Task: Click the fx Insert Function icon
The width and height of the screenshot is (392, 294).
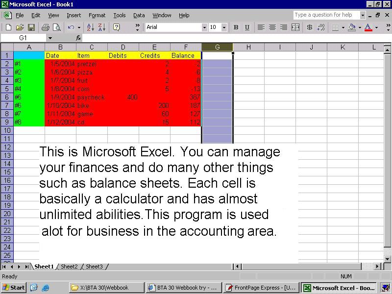Action: 78,38
